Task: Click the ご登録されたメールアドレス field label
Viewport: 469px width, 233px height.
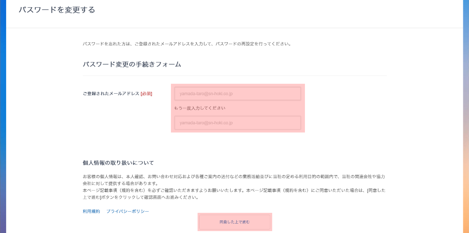Action: click(x=111, y=94)
